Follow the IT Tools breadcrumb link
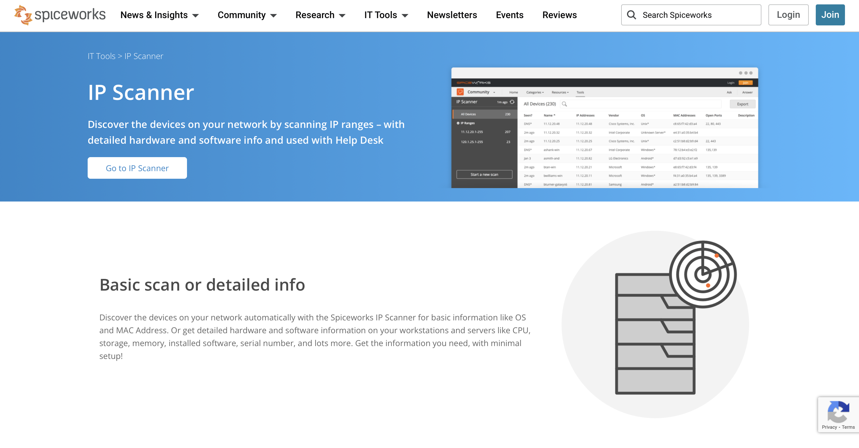 click(x=101, y=56)
